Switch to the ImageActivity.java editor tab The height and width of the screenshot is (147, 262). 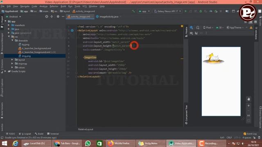click(x=108, y=17)
